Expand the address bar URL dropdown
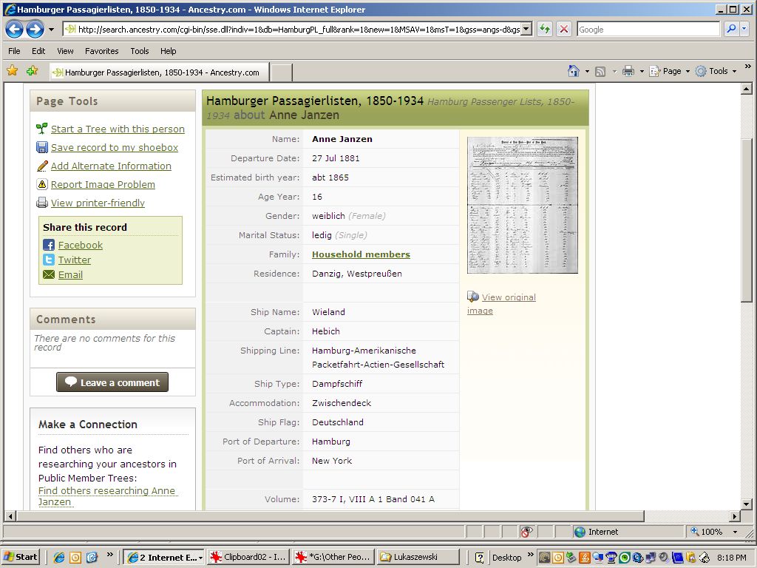Image resolution: width=757 pixels, height=568 pixels. tap(526, 30)
